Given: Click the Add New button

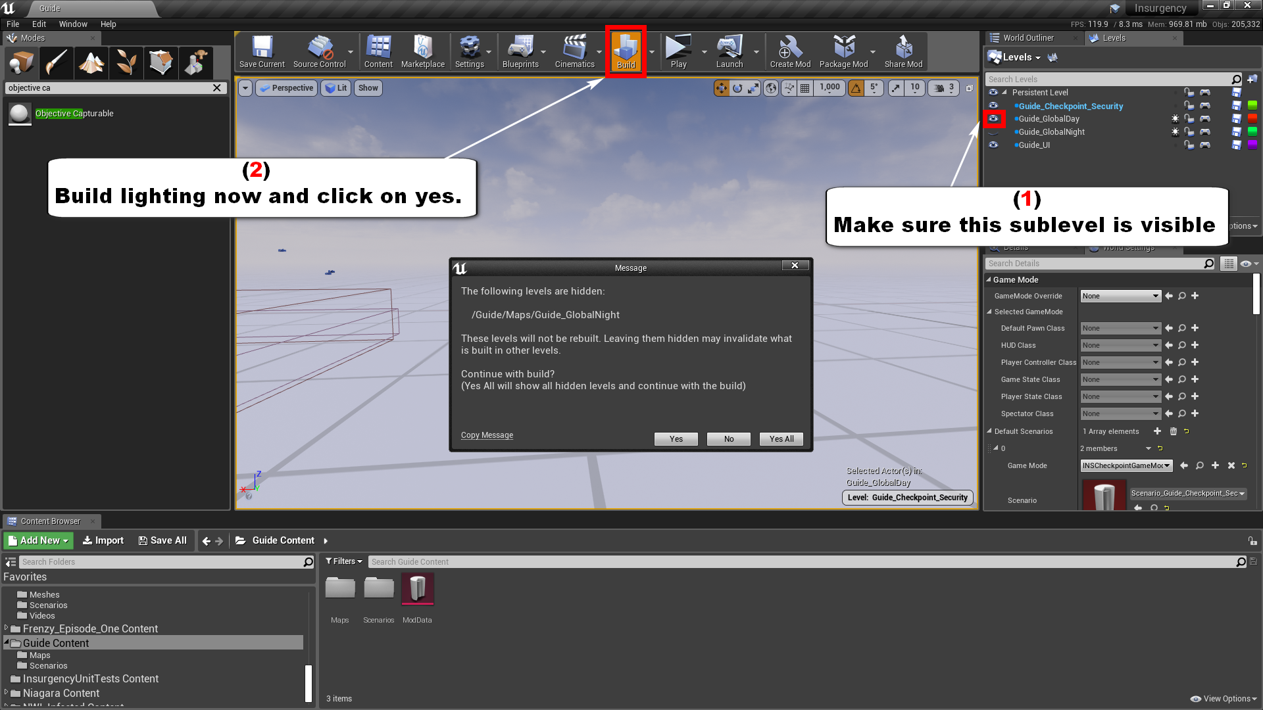Looking at the screenshot, I should [39, 540].
